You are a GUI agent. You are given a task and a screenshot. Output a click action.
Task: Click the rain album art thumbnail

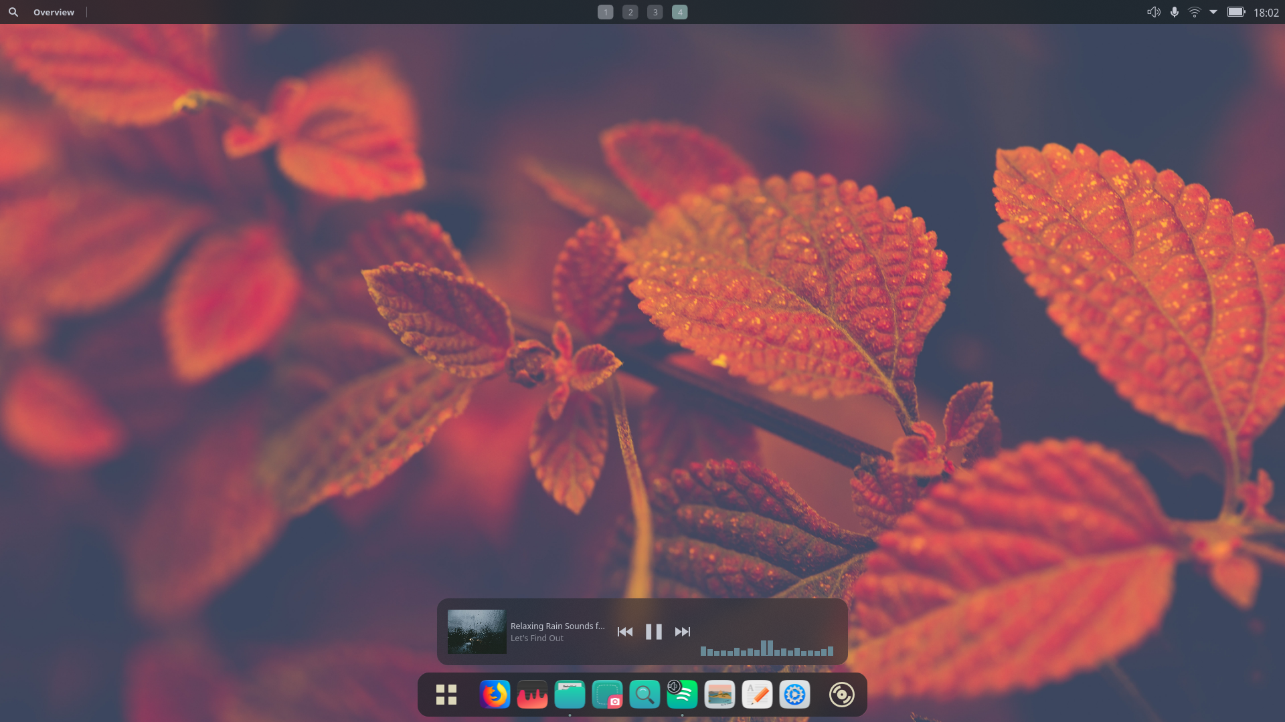(477, 631)
